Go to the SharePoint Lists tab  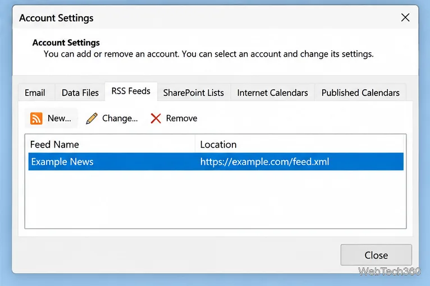pyautogui.click(x=193, y=93)
